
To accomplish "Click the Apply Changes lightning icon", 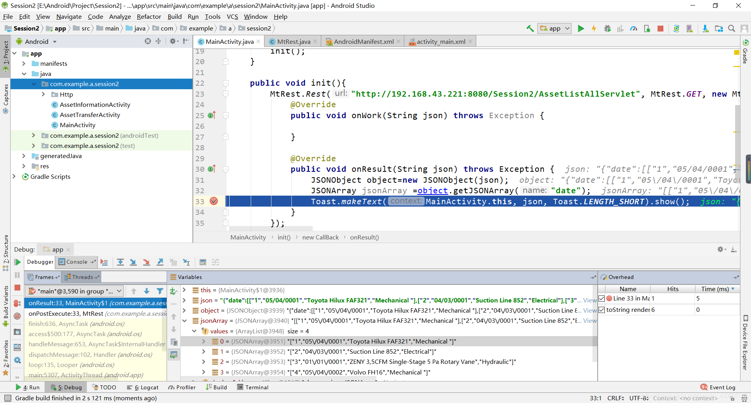I will pos(594,28).
